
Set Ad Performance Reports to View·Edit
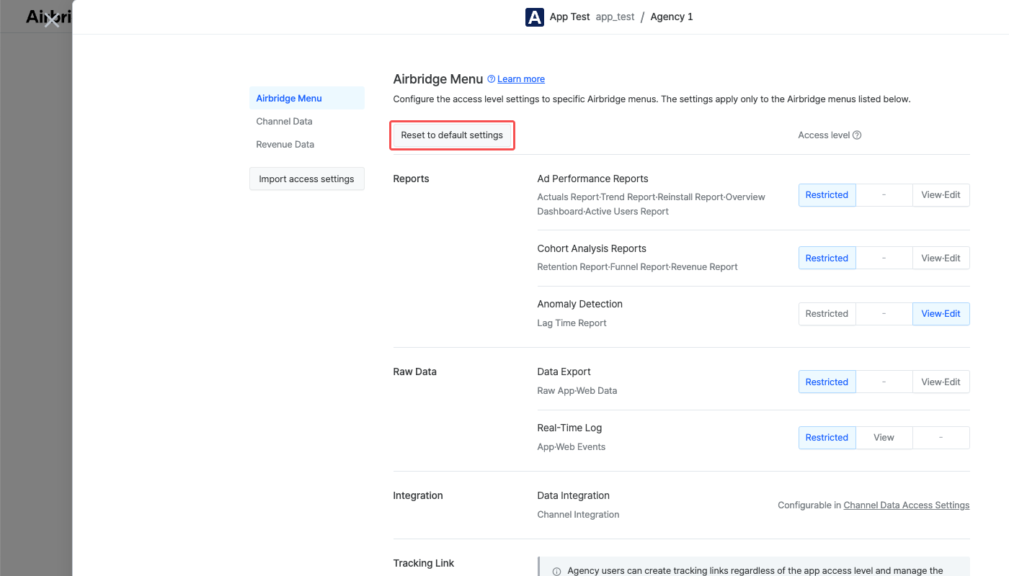coord(941,195)
